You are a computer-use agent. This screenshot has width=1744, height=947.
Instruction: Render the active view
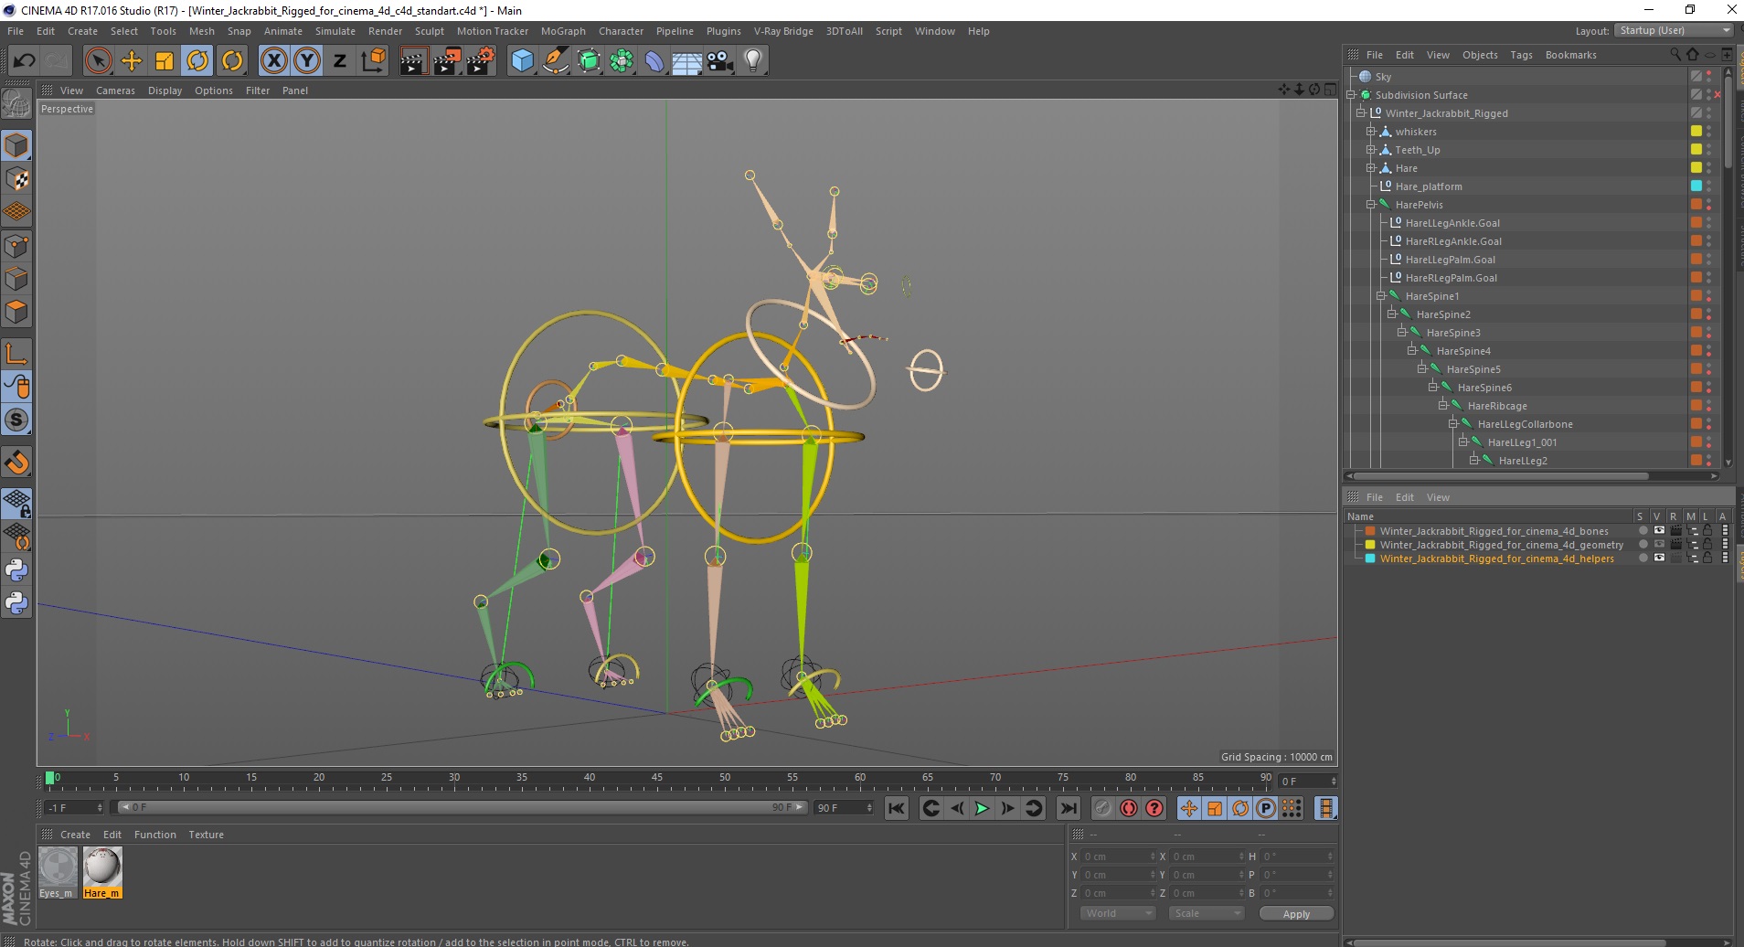click(x=413, y=61)
